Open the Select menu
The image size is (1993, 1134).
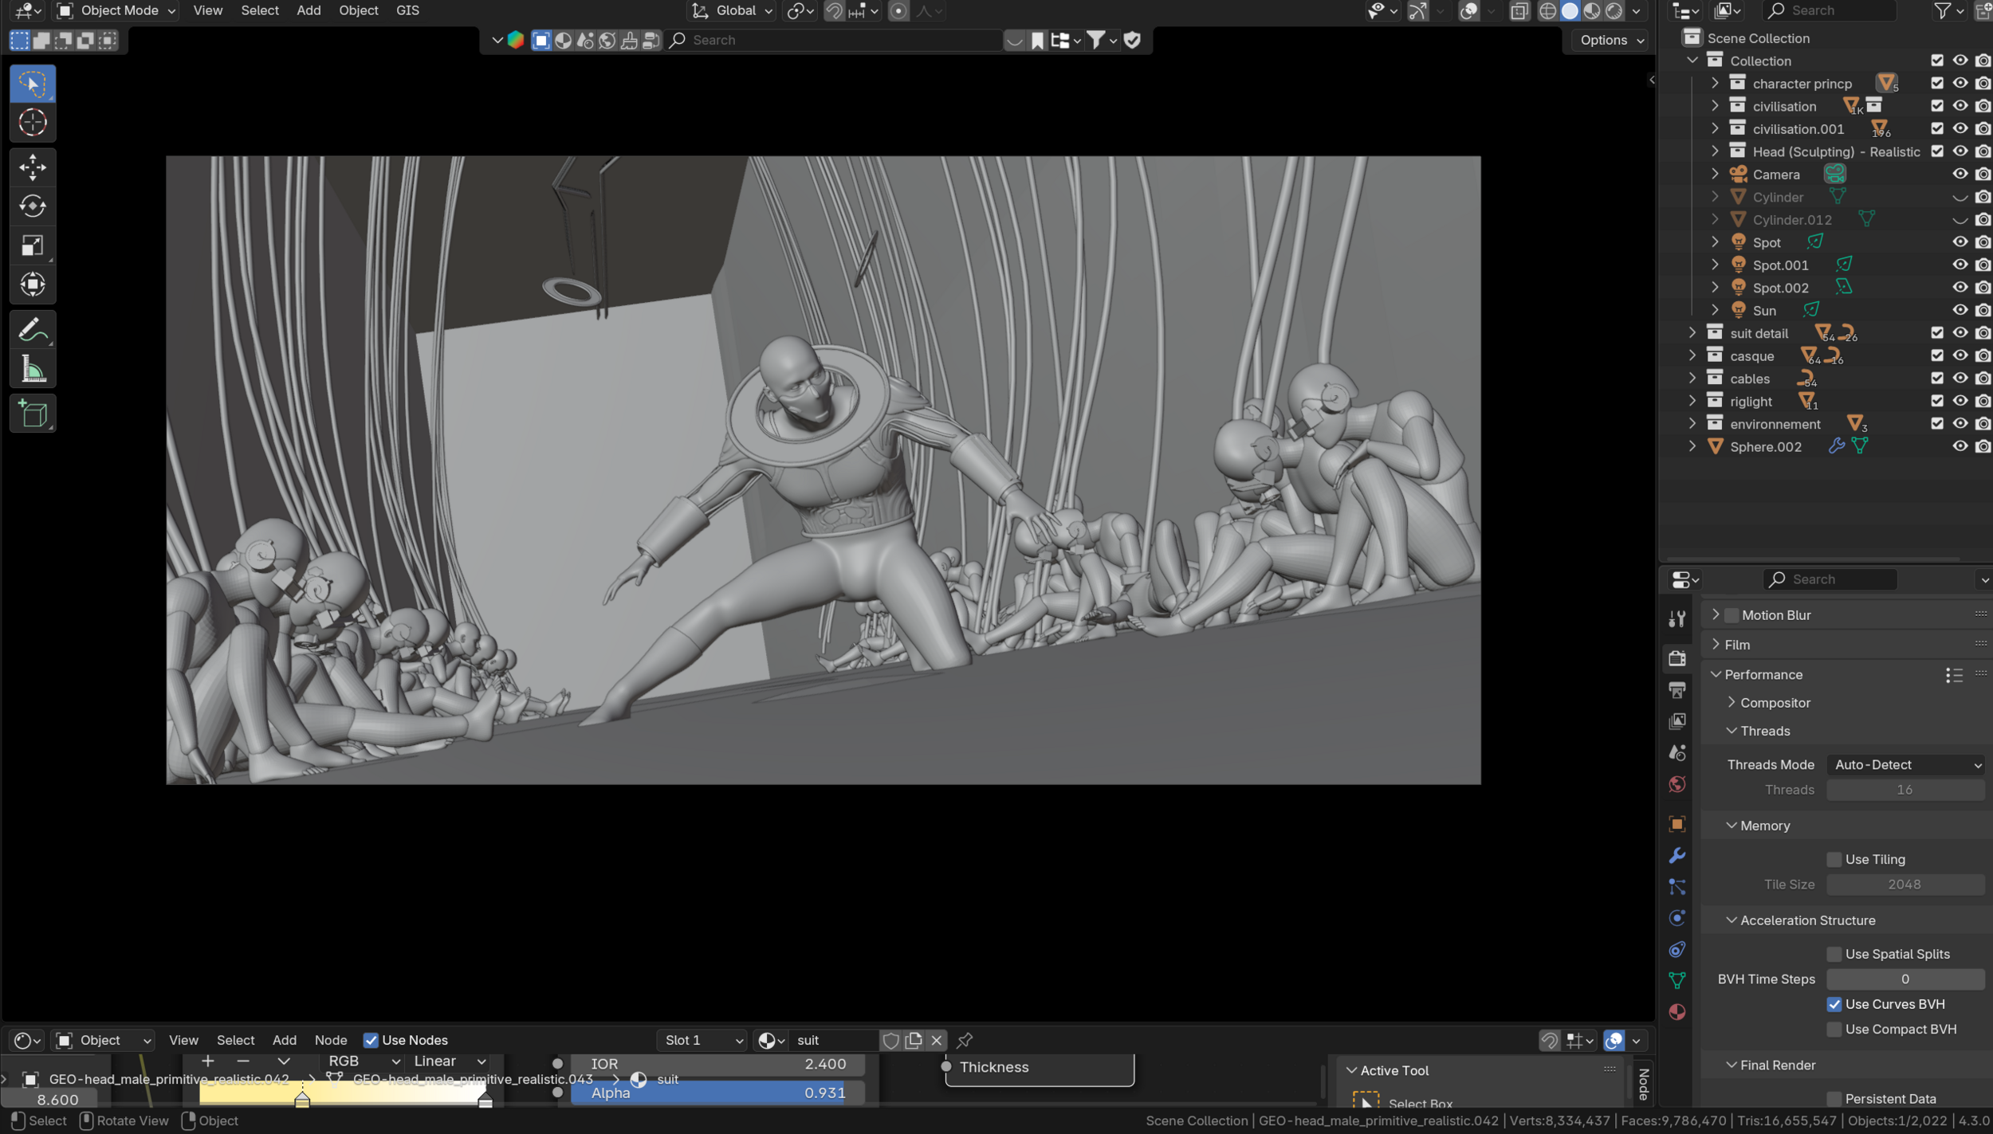click(259, 10)
